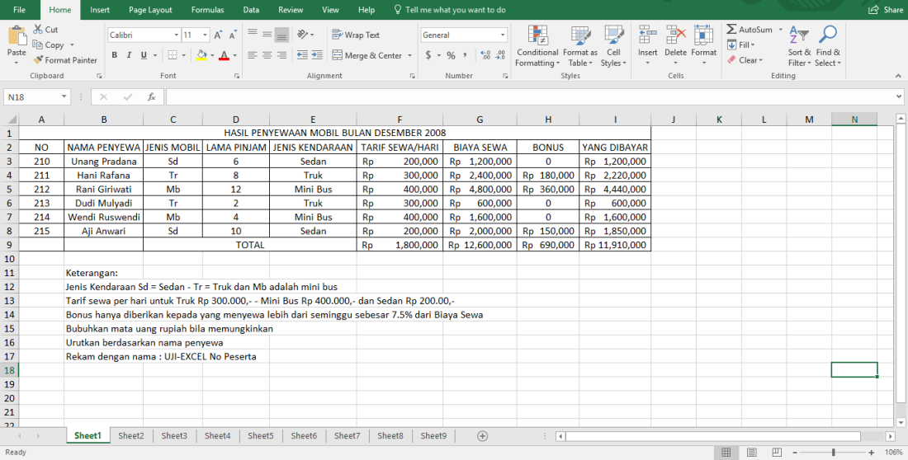Screen dimensions: 908x460
Task: Open Font dialog launcher
Action: pyautogui.click(x=237, y=76)
